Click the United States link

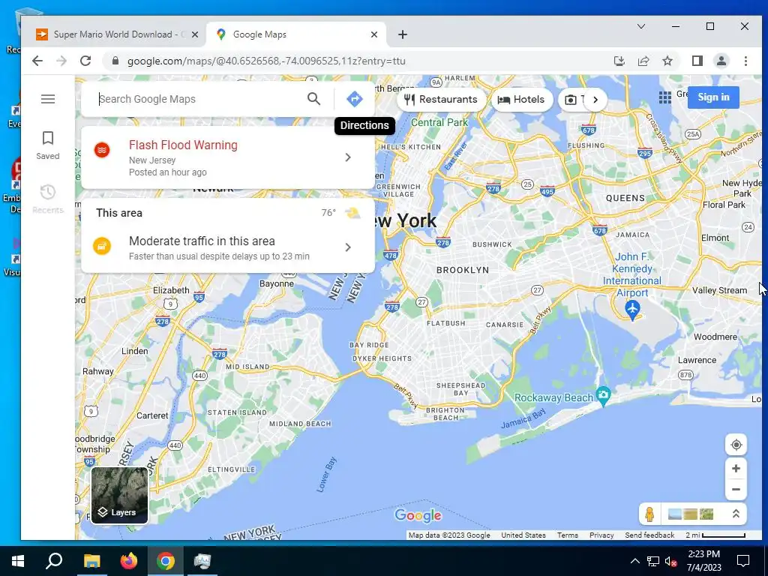tap(523, 535)
